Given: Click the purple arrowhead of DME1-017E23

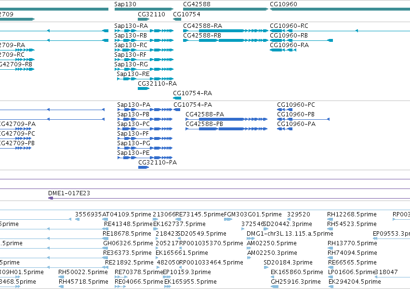Looking at the screenshot, I should pos(51,198).
